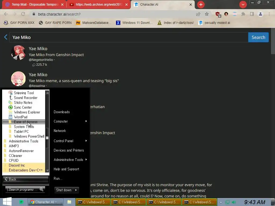Viewport: 275px width, 206px height.
Task: Open the taskbar File Explorer folder icon
Action: (69, 202)
